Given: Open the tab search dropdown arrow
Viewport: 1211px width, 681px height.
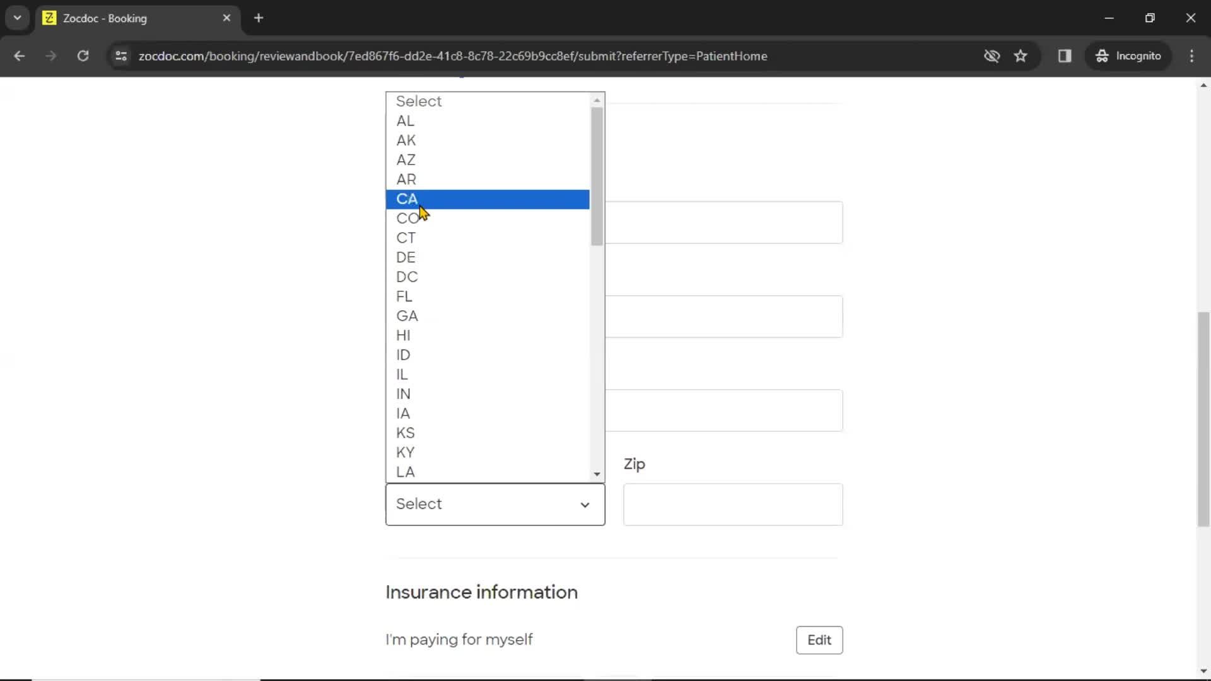Looking at the screenshot, I should (x=18, y=18).
